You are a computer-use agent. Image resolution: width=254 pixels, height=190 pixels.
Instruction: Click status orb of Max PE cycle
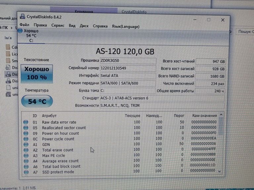[x=26, y=155]
